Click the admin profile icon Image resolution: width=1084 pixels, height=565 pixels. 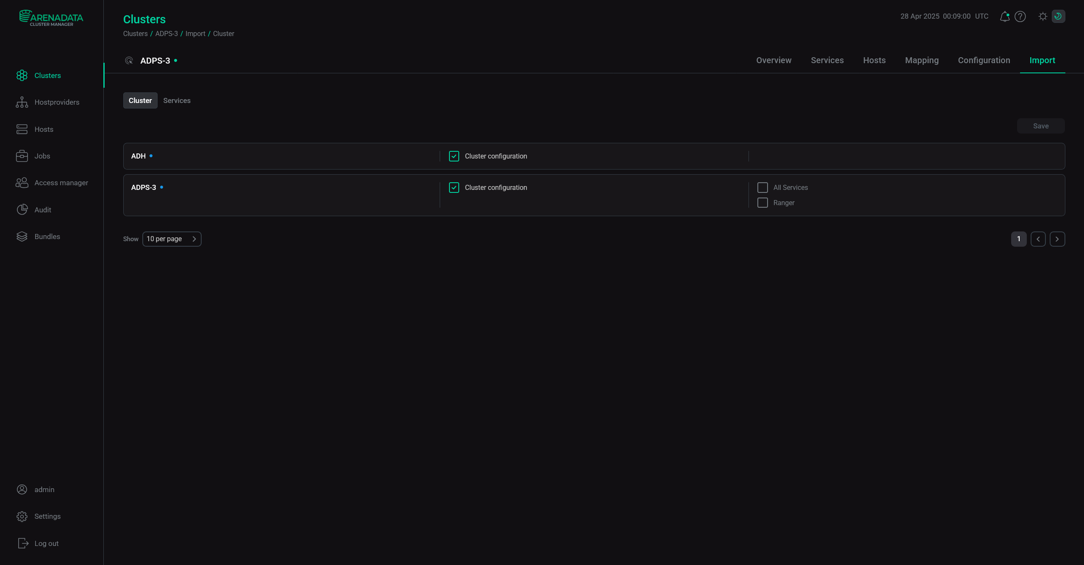pos(22,490)
